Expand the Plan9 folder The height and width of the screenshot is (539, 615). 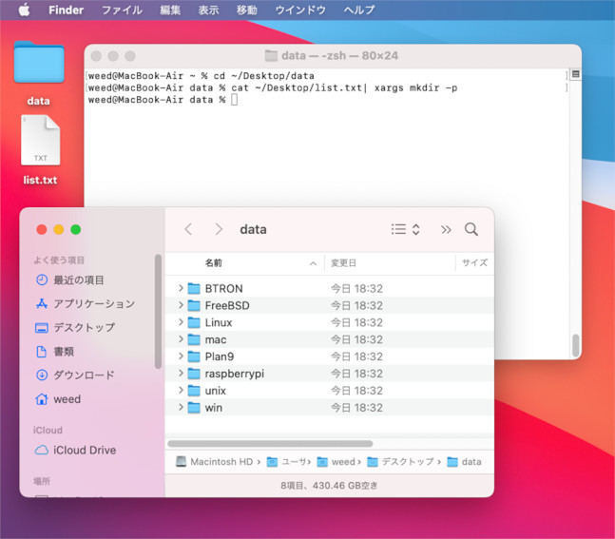(181, 356)
